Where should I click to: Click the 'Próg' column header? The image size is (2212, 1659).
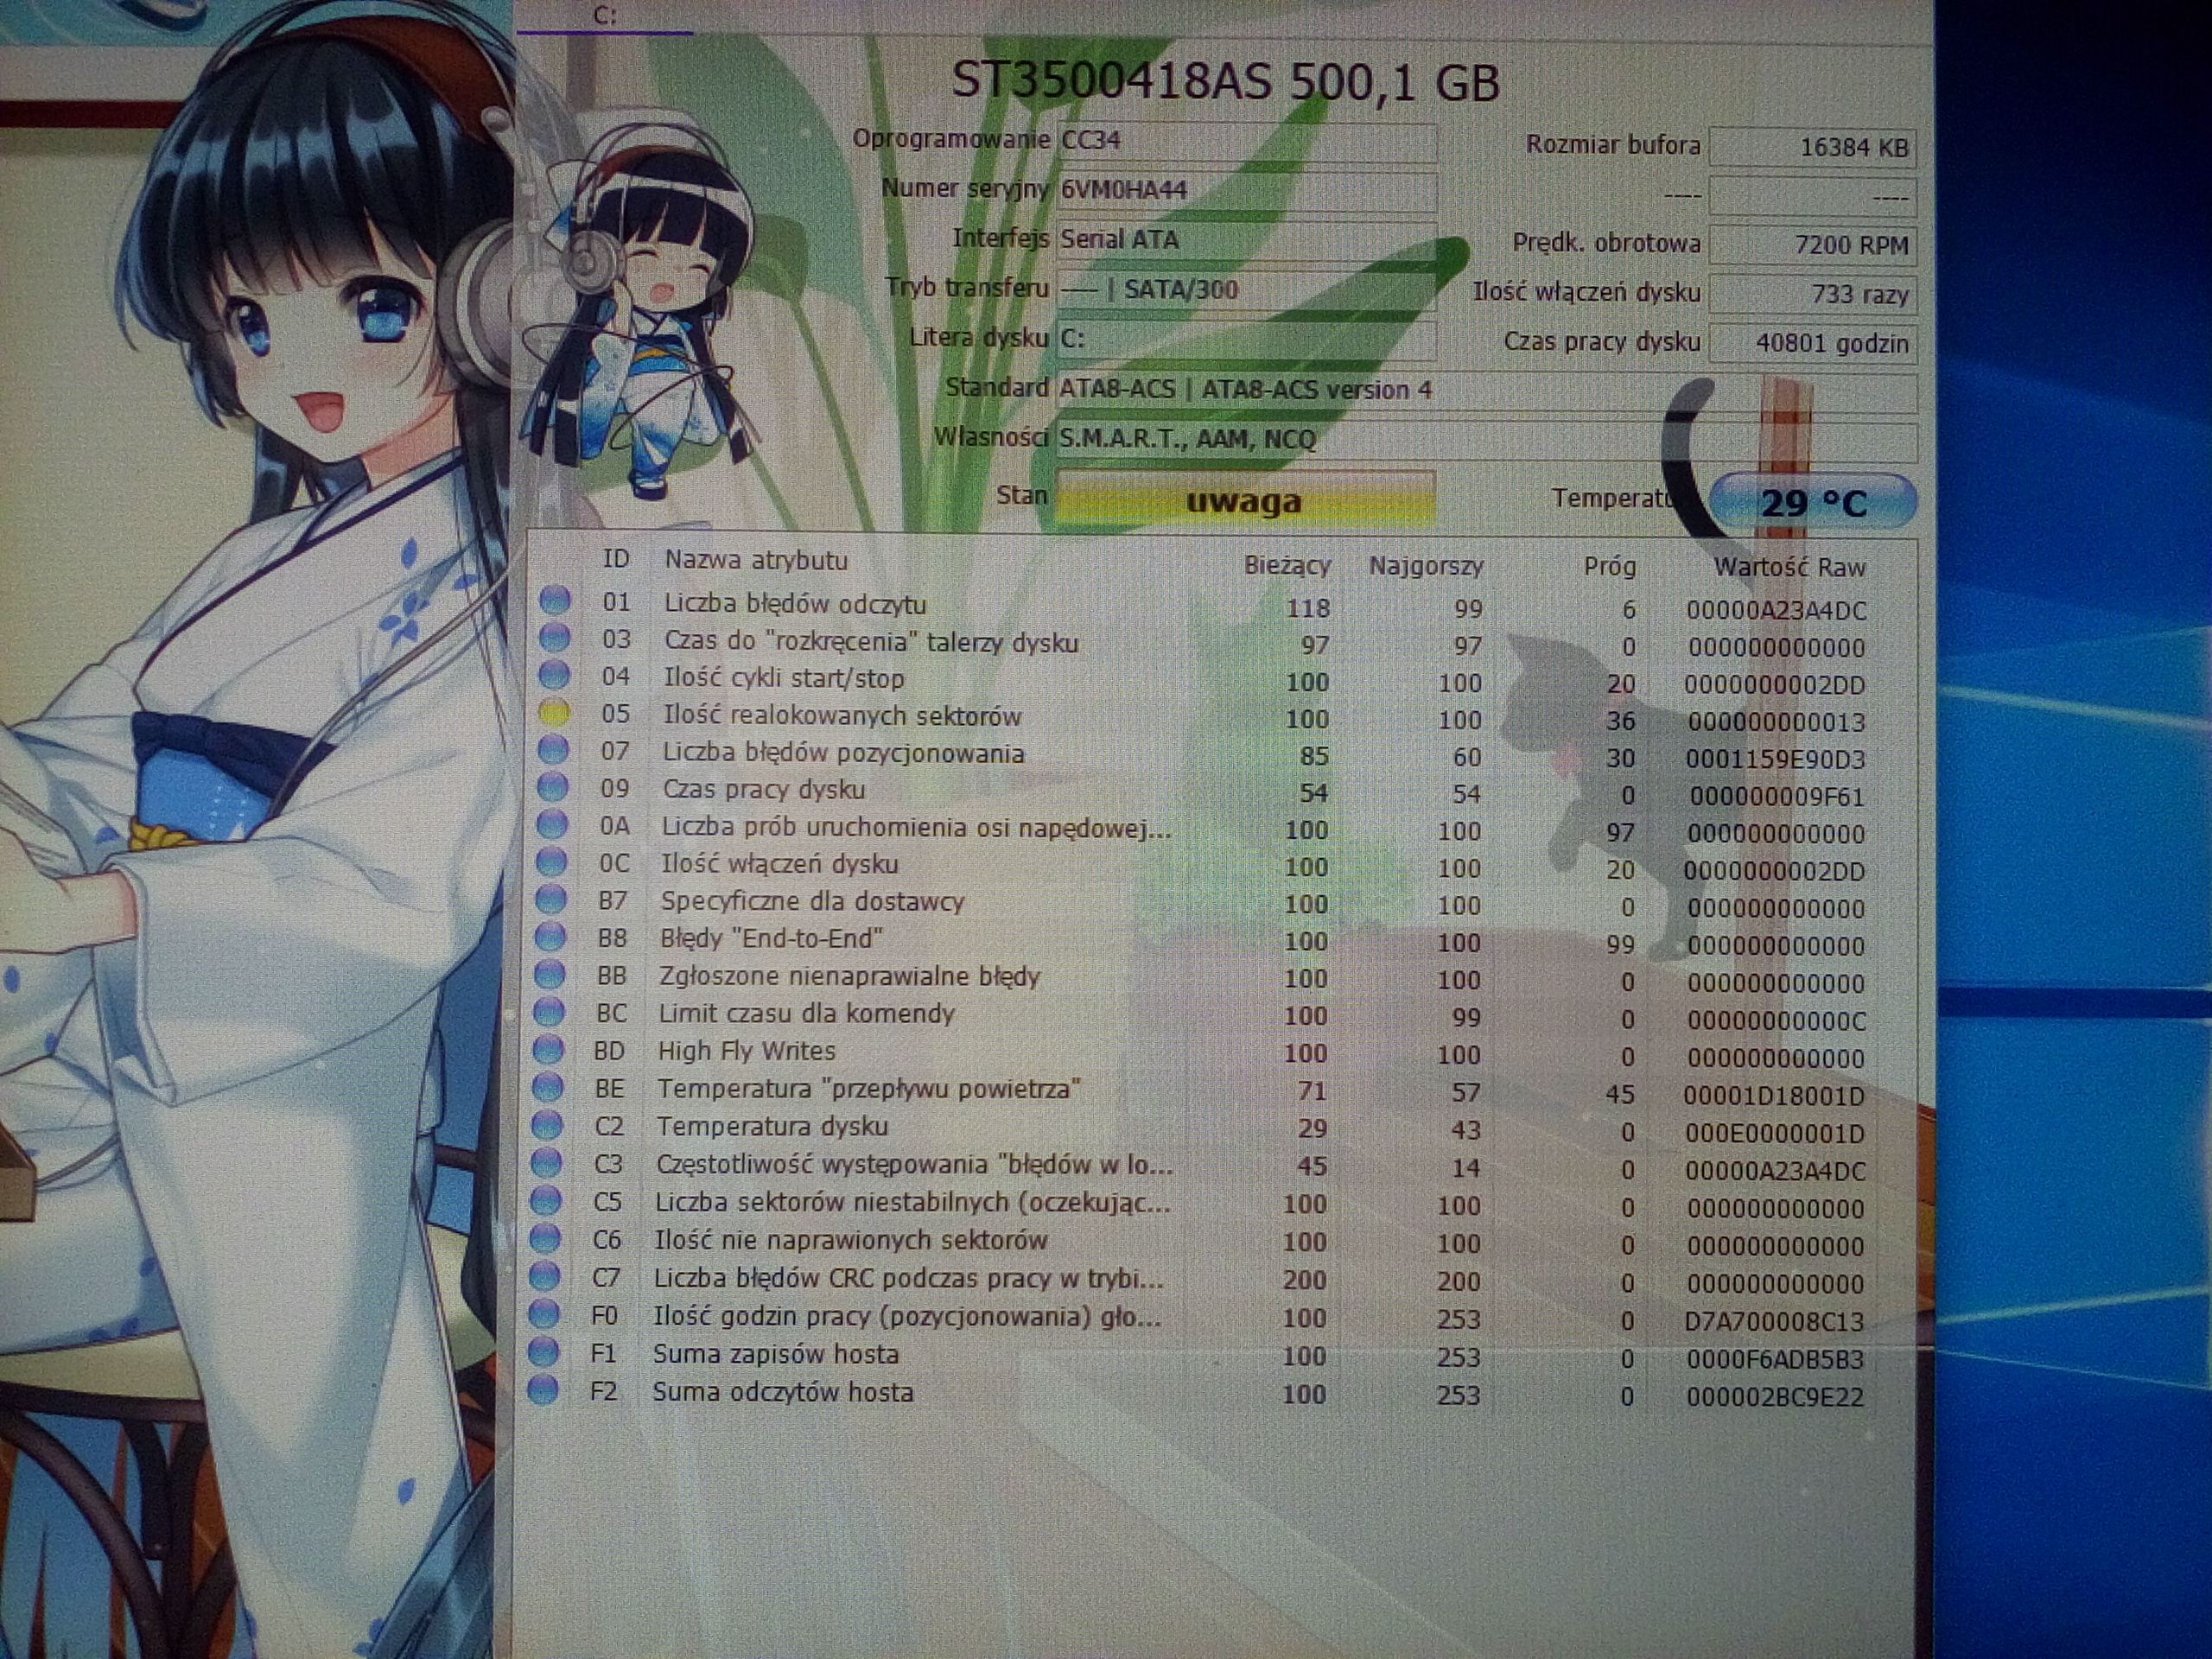pyautogui.click(x=1609, y=566)
